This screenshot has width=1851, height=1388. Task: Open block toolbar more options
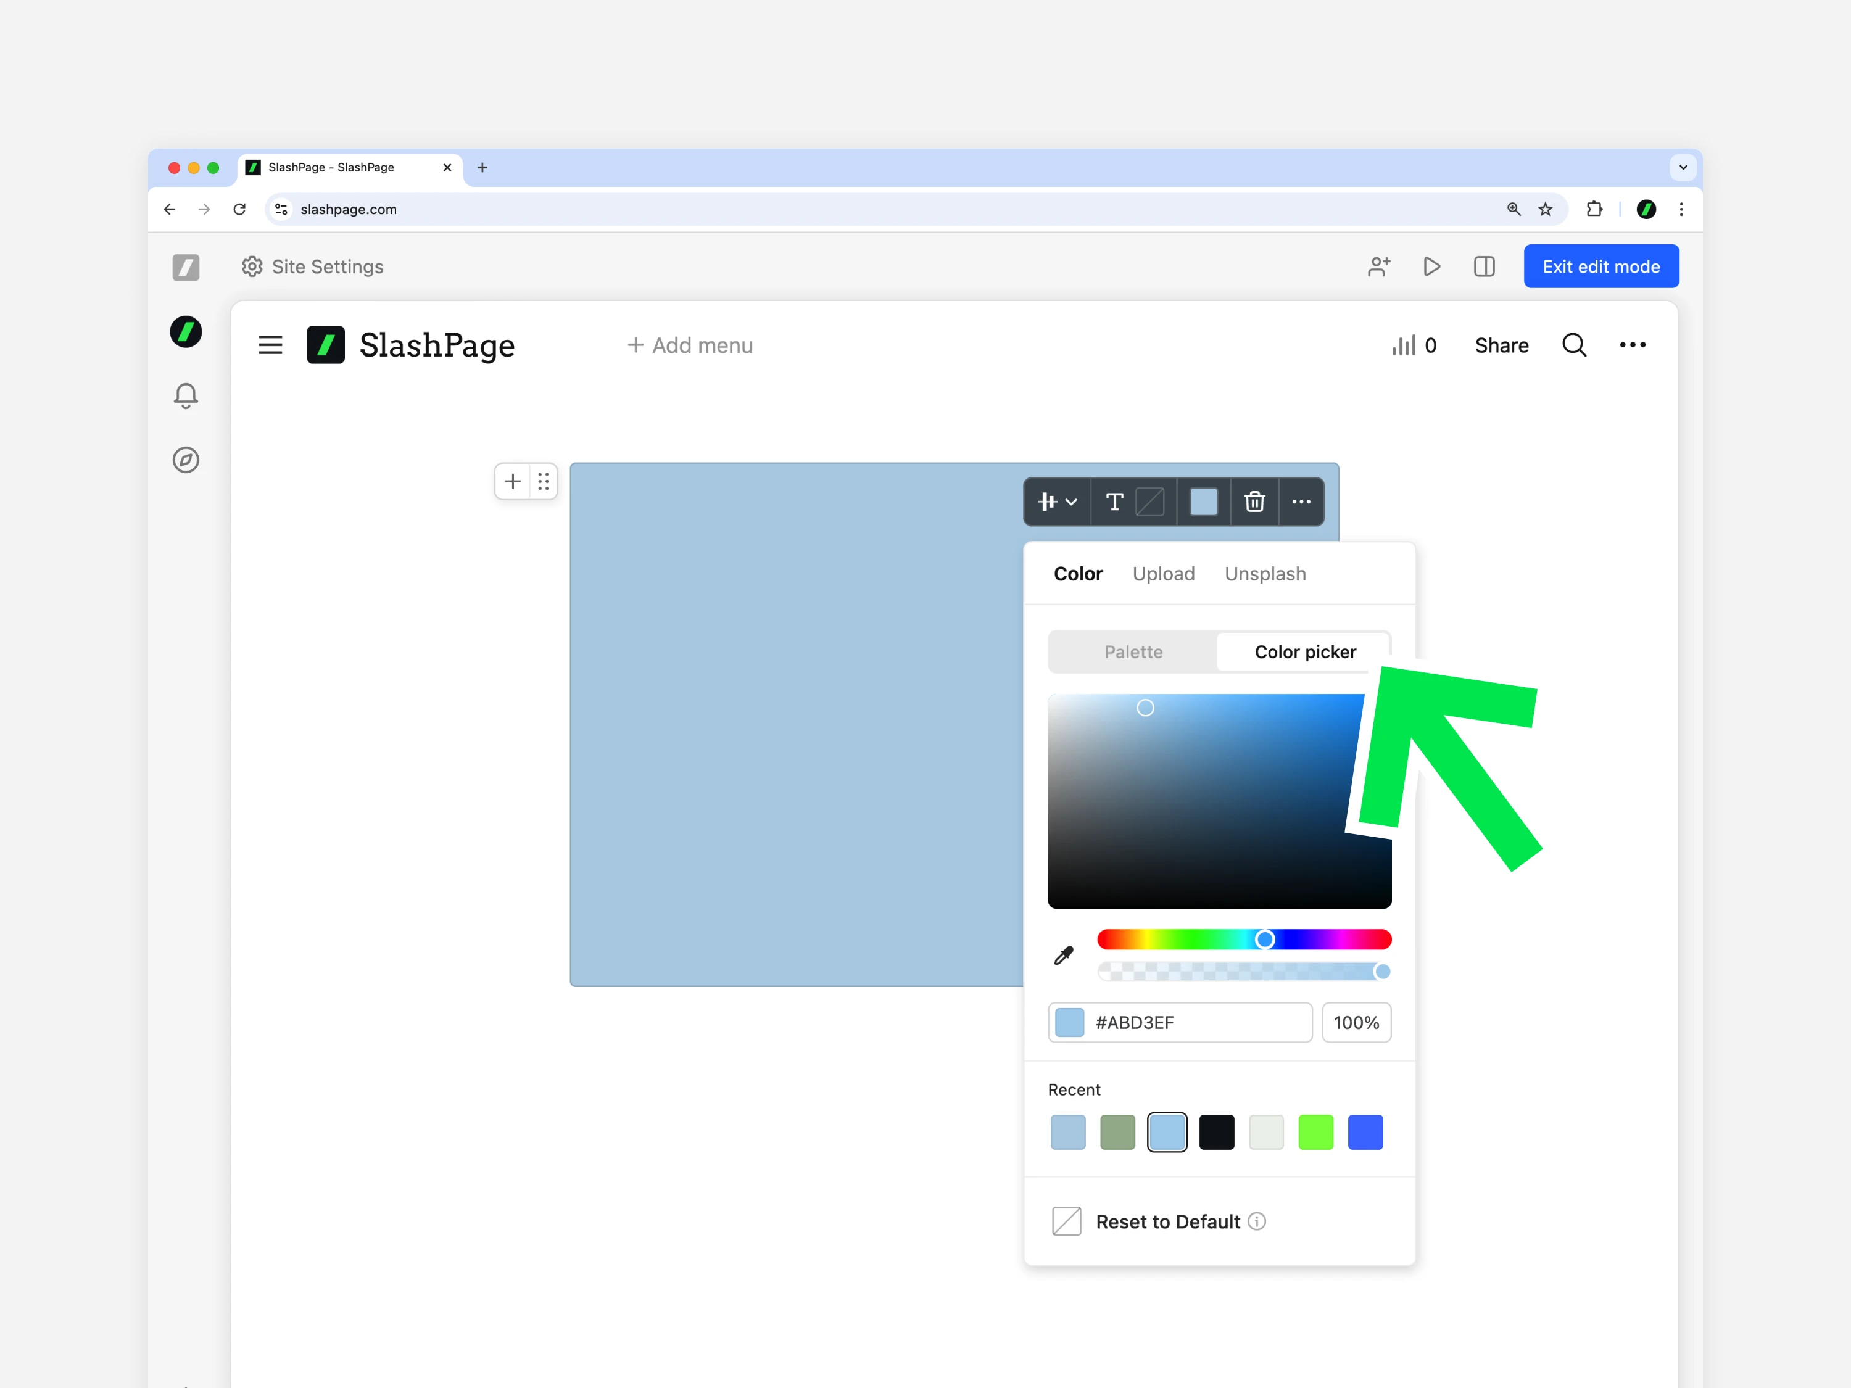click(1301, 502)
